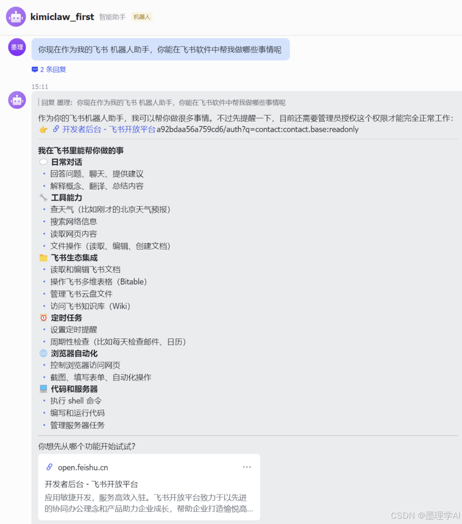Screen dimensions: 462x524
Task: Click the 浏览器自动化 heading
Action: click(75, 353)
